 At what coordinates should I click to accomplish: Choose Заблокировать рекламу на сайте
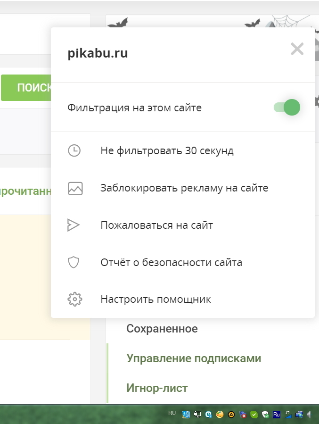pyautogui.click(x=184, y=188)
